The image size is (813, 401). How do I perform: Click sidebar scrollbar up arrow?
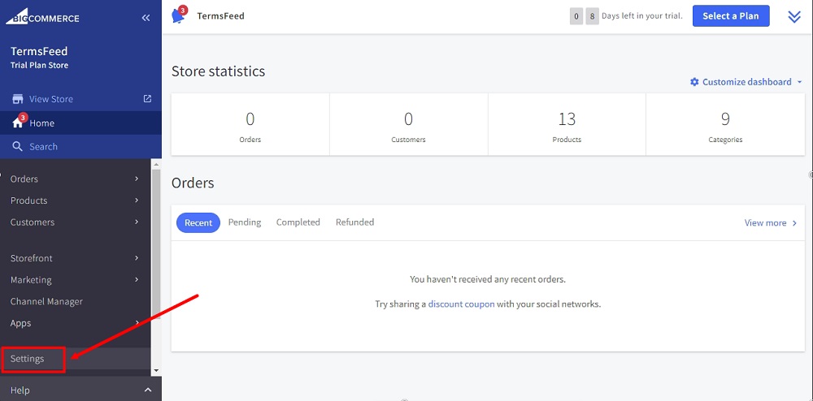pyautogui.click(x=156, y=163)
